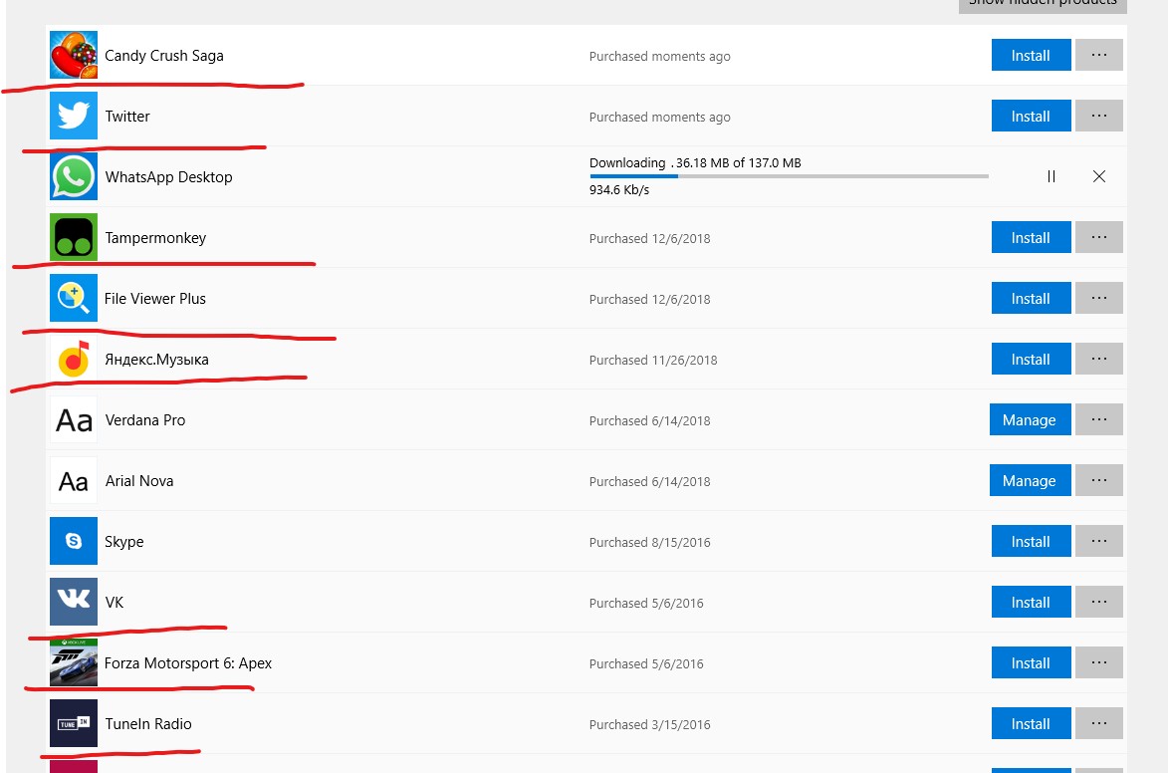
Task: Cancel the WhatsApp Desktop download
Action: click(1098, 176)
